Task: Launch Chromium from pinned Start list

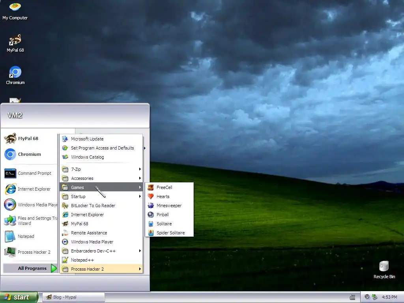Action: tap(29, 154)
